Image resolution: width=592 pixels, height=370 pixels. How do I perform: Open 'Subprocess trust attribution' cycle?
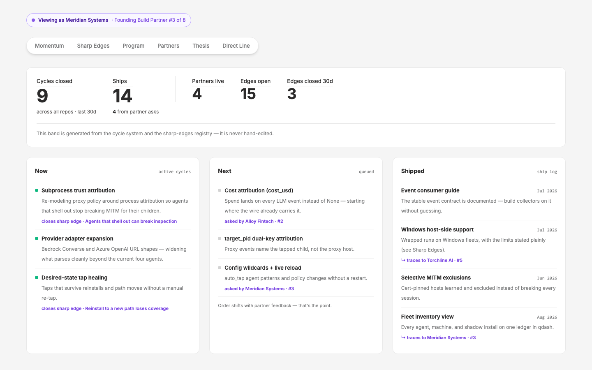point(78,190)
